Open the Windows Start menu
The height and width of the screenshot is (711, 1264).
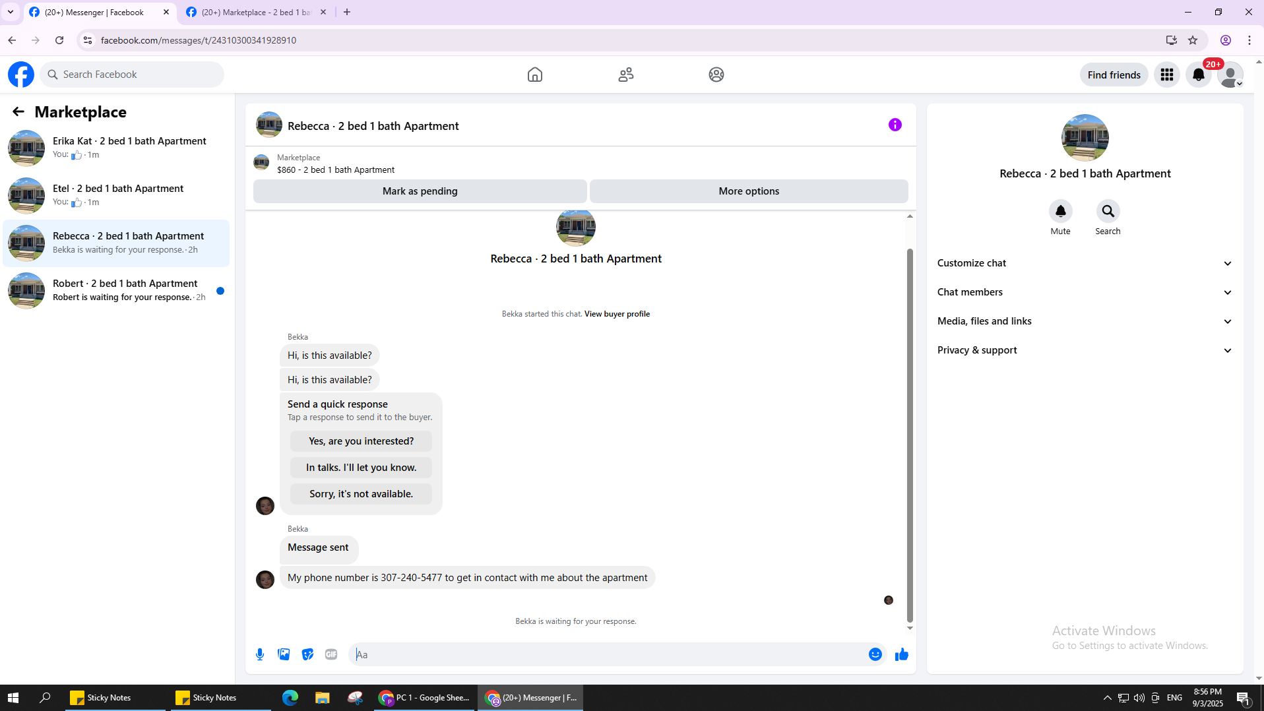click(13, 697)
